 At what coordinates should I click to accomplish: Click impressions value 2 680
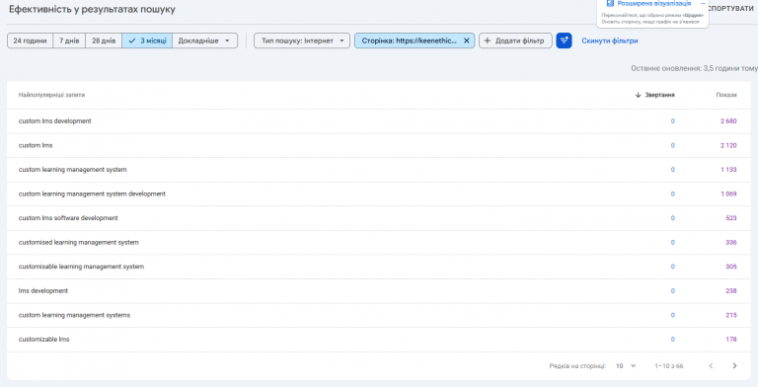[728, 120]
